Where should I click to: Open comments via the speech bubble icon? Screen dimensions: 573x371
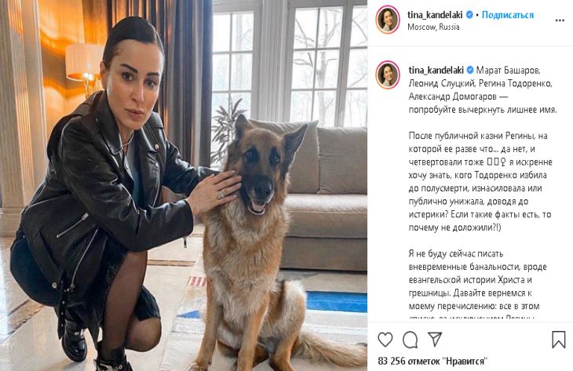(x=410, y=340)
